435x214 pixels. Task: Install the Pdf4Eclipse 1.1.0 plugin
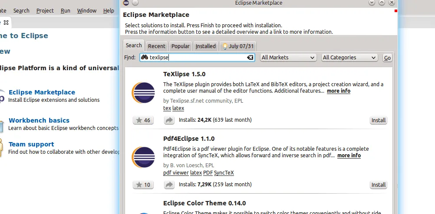coord(378,185)
